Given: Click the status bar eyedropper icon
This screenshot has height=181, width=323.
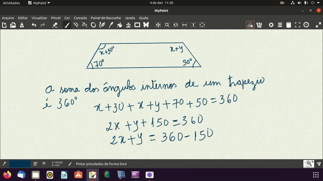Looking at the screenshot, I should point(4,164).
